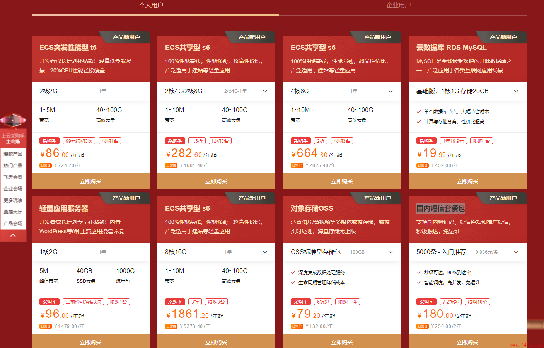Click 立即购买 under the ¥1861.20 card
544x348 pixels.
coord(216,342)
